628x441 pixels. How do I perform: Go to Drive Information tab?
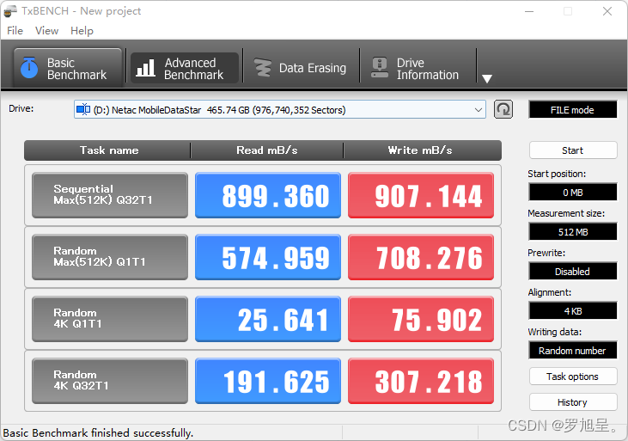point(418,68)
